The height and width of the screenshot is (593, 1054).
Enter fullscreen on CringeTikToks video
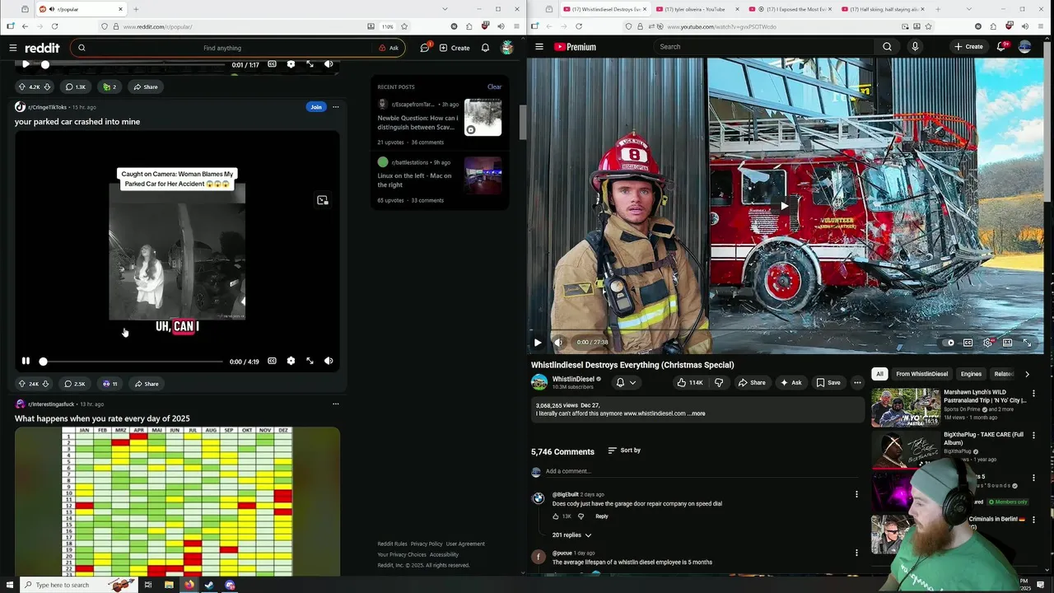click(x=310, y=361)
